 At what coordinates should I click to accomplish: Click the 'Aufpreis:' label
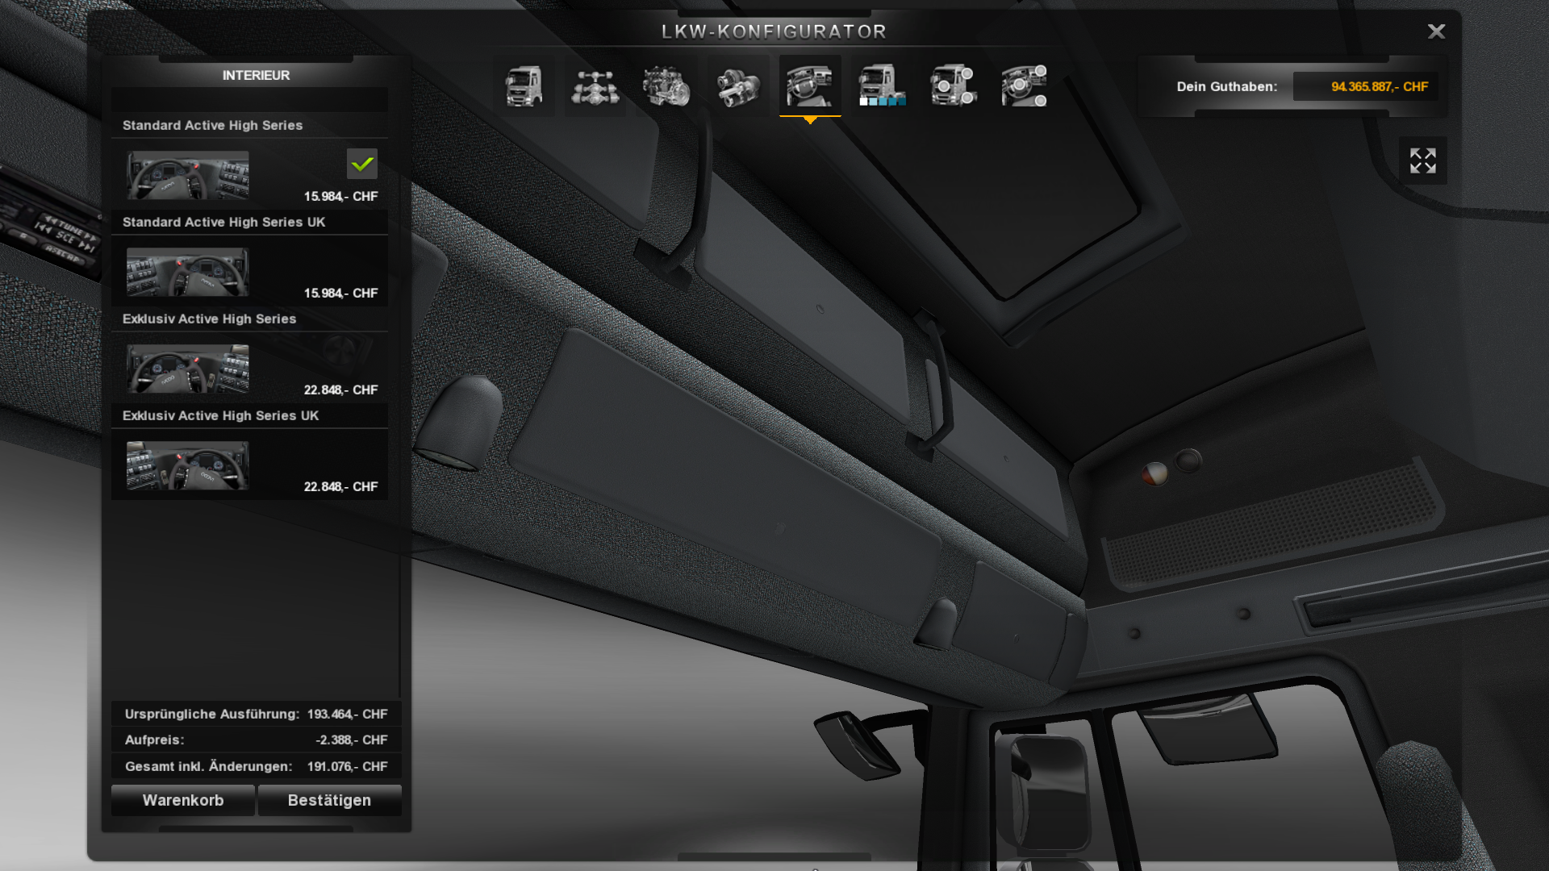[x=155, y=740]
